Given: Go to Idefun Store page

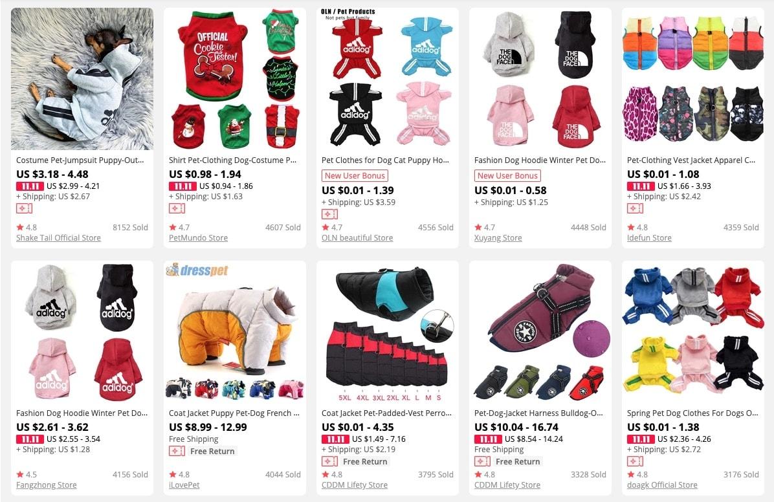Looking at the screenshot, I should (649, 237).
